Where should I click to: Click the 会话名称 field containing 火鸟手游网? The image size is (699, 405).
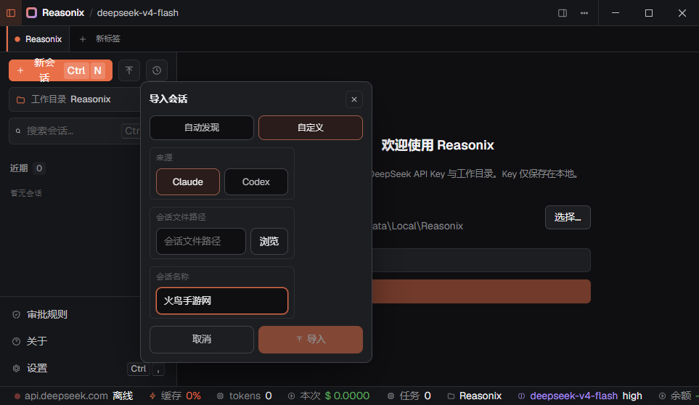pyautogui.click(x=222, y=300)
